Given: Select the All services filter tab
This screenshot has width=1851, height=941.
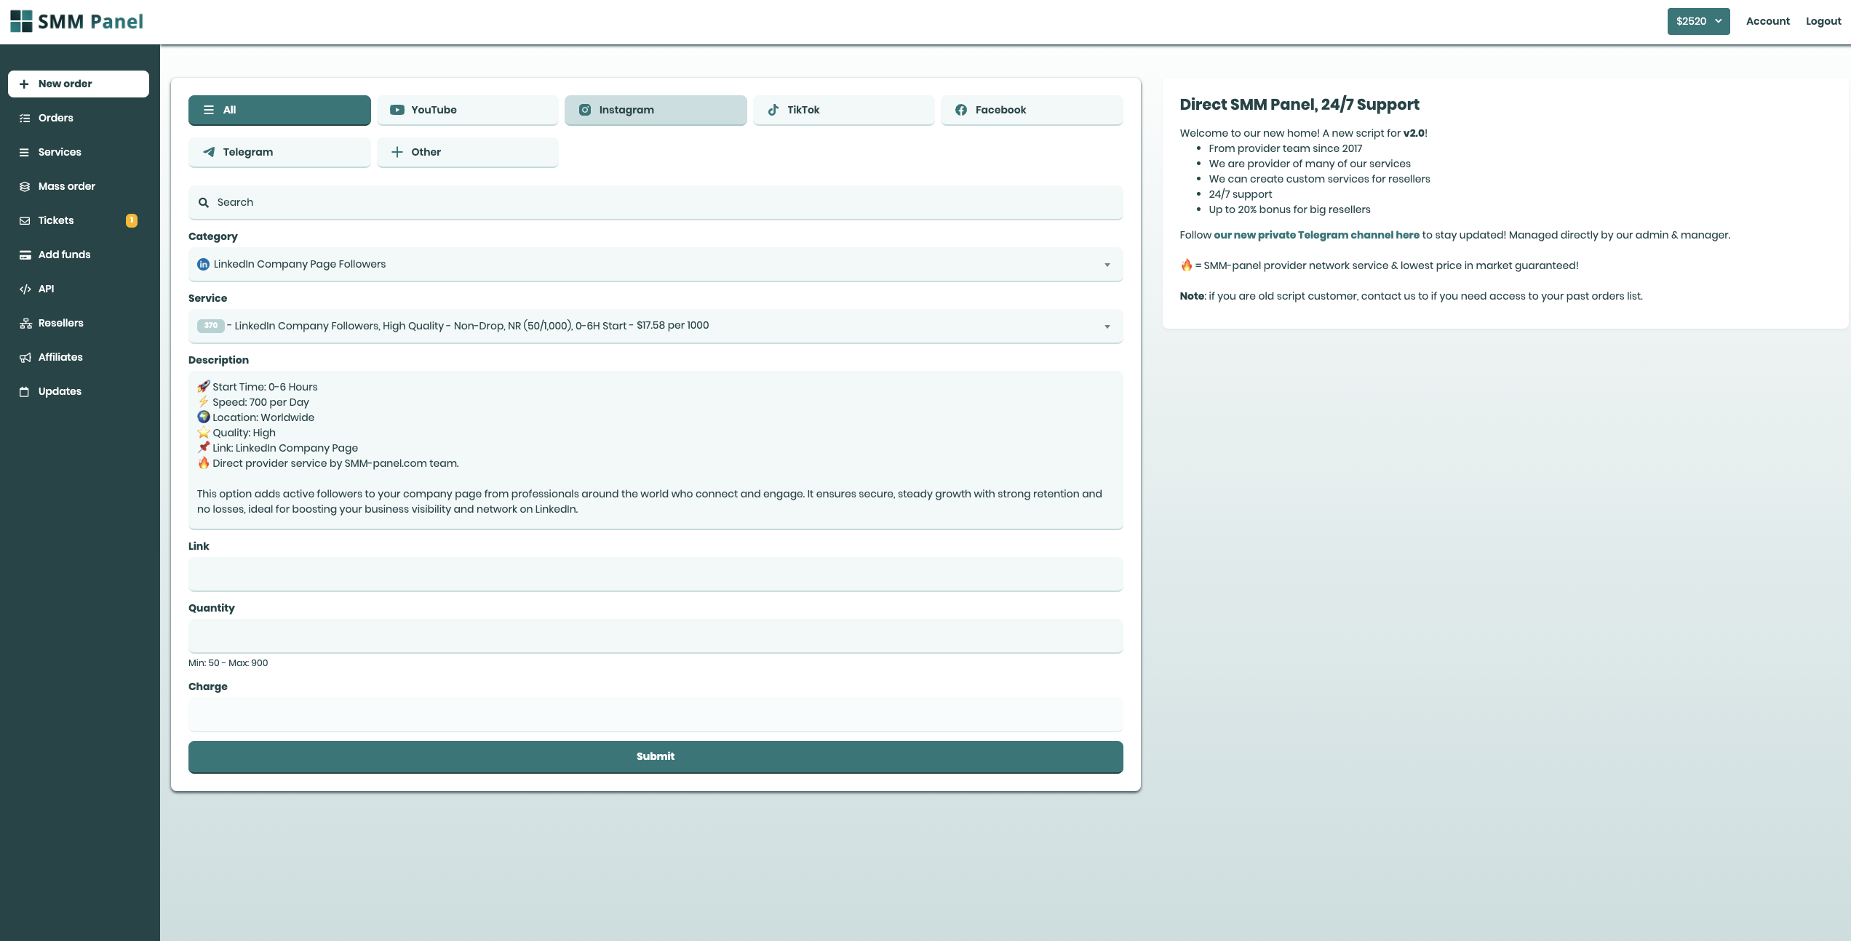Looking at the screenshot, I should [x=279, y=110].
